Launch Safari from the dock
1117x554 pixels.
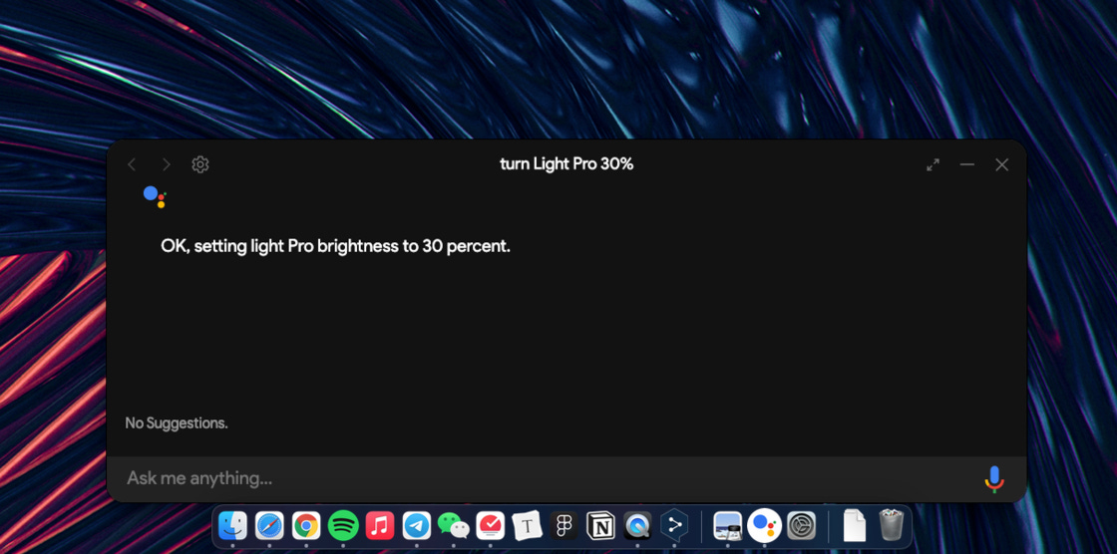click(269, 526)
